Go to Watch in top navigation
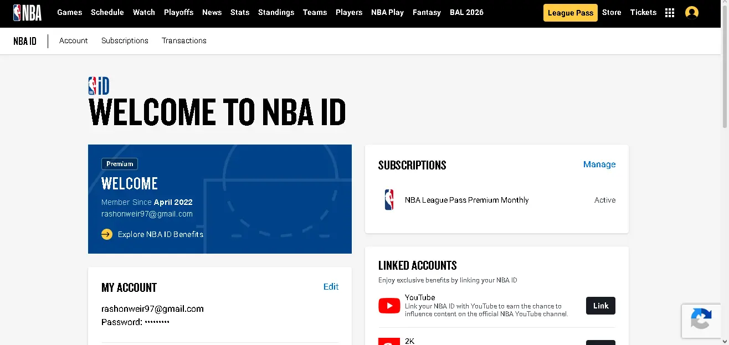729x345 pixels. coord(144,12)
